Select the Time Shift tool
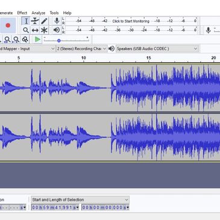The height and width of the screenshot is (220, 220). coord(35,30)
